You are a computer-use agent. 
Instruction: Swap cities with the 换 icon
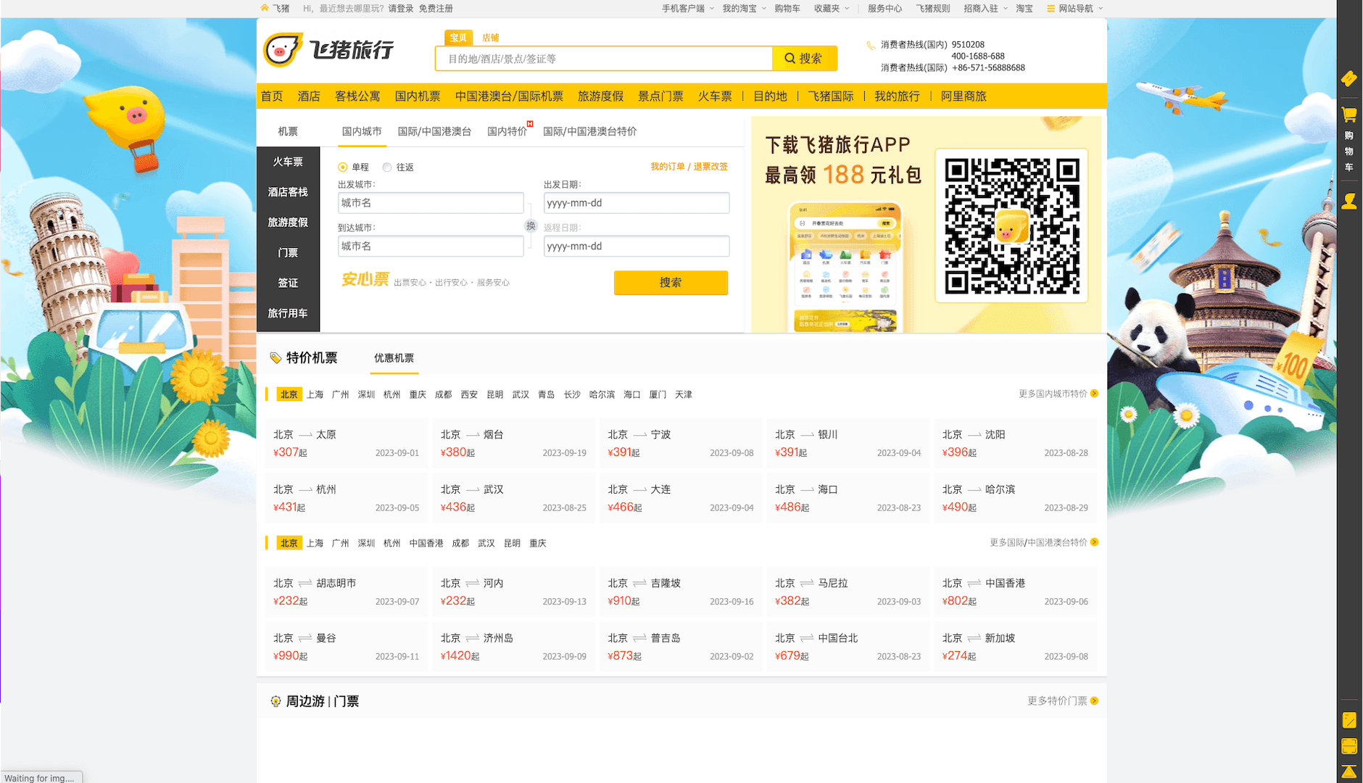click(x=531, y=225)
